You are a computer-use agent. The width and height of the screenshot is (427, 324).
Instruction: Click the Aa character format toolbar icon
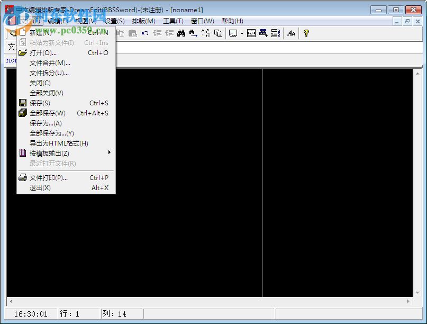[292, 33]
